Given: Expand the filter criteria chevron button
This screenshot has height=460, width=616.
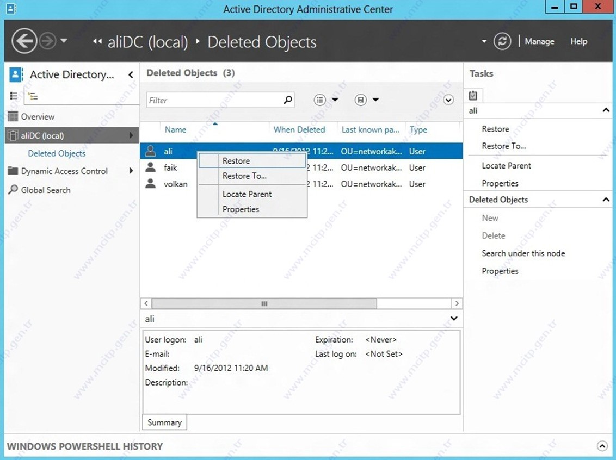Looking at the screenshot, I should click(x=448, y=100).
